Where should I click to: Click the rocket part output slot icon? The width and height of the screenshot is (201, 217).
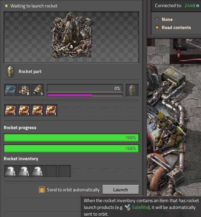click(x=132, y=90)
